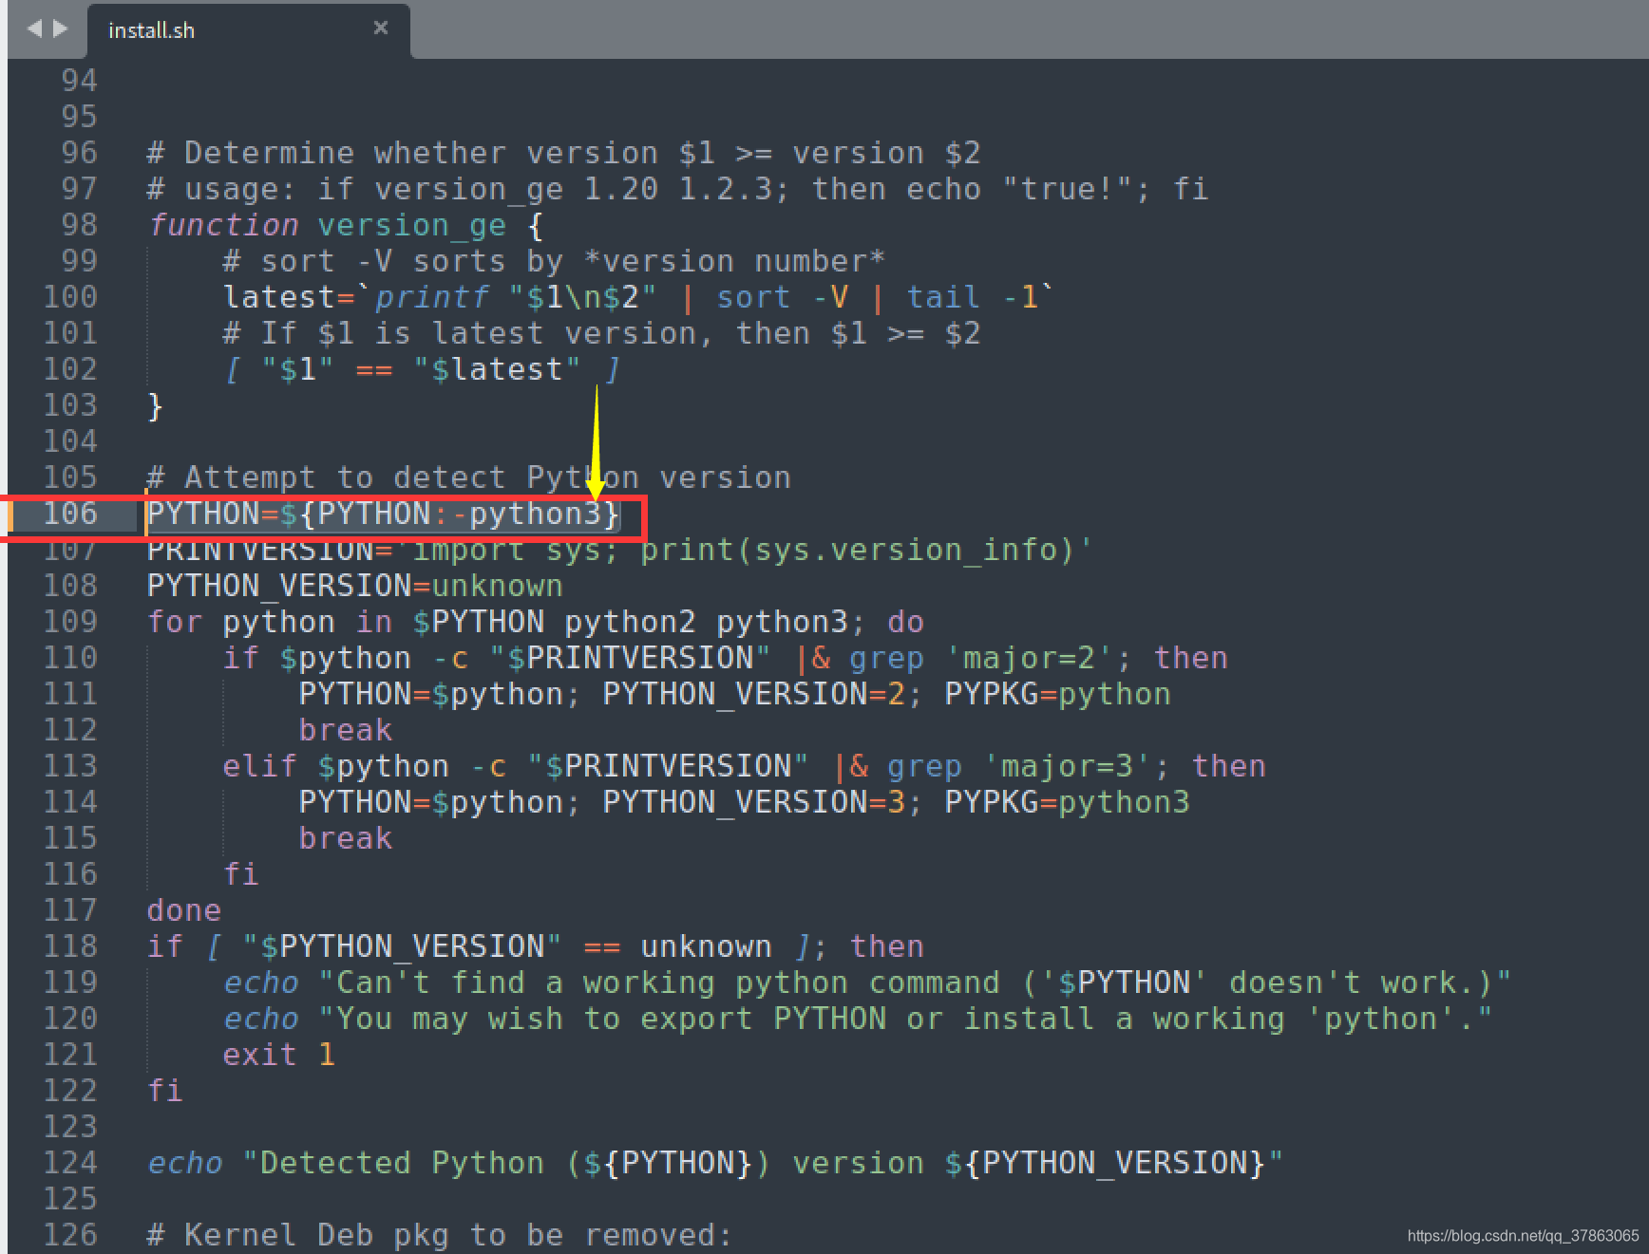
Task: Click 'break' on line 115
Action: tap(346, 839)
